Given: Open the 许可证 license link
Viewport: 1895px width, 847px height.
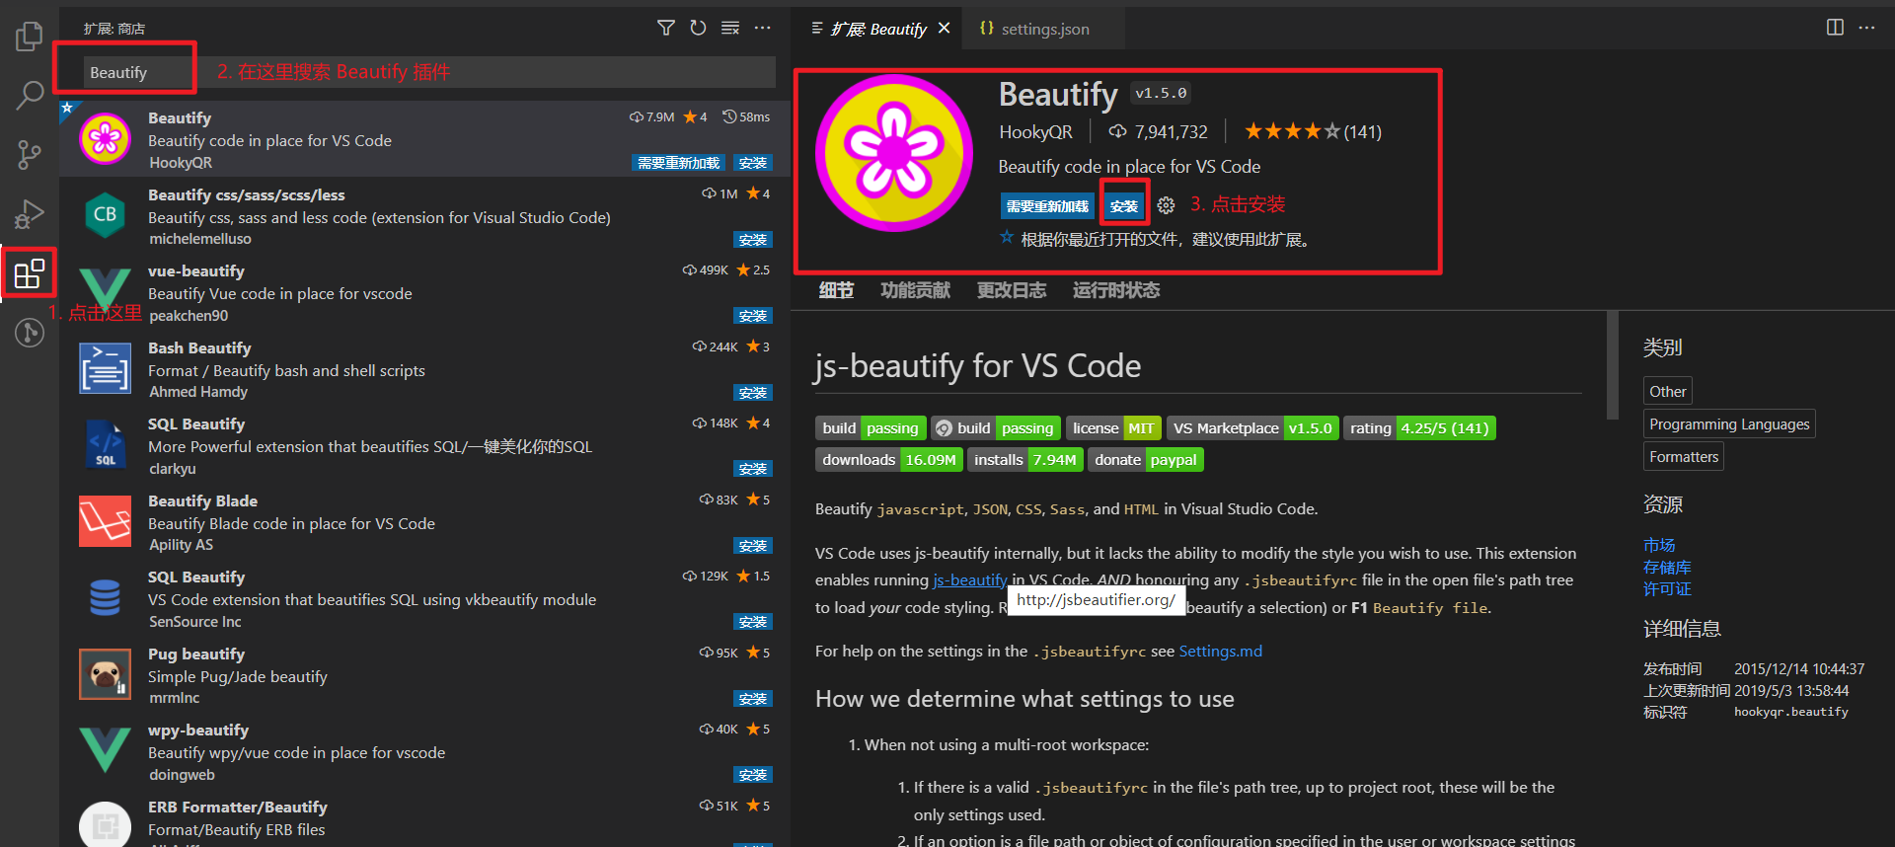Looking at the screenshot, I should tap(1667, 589).
